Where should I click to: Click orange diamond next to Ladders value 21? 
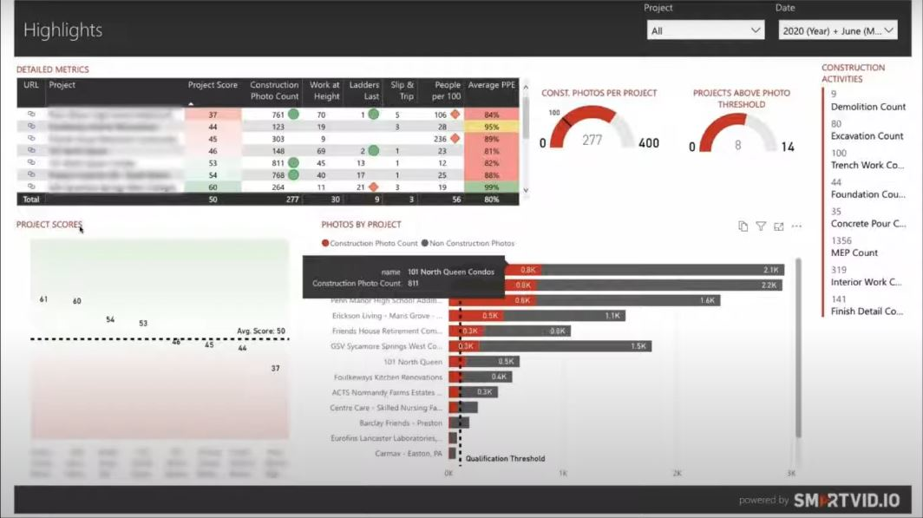(x=373, y=187)
